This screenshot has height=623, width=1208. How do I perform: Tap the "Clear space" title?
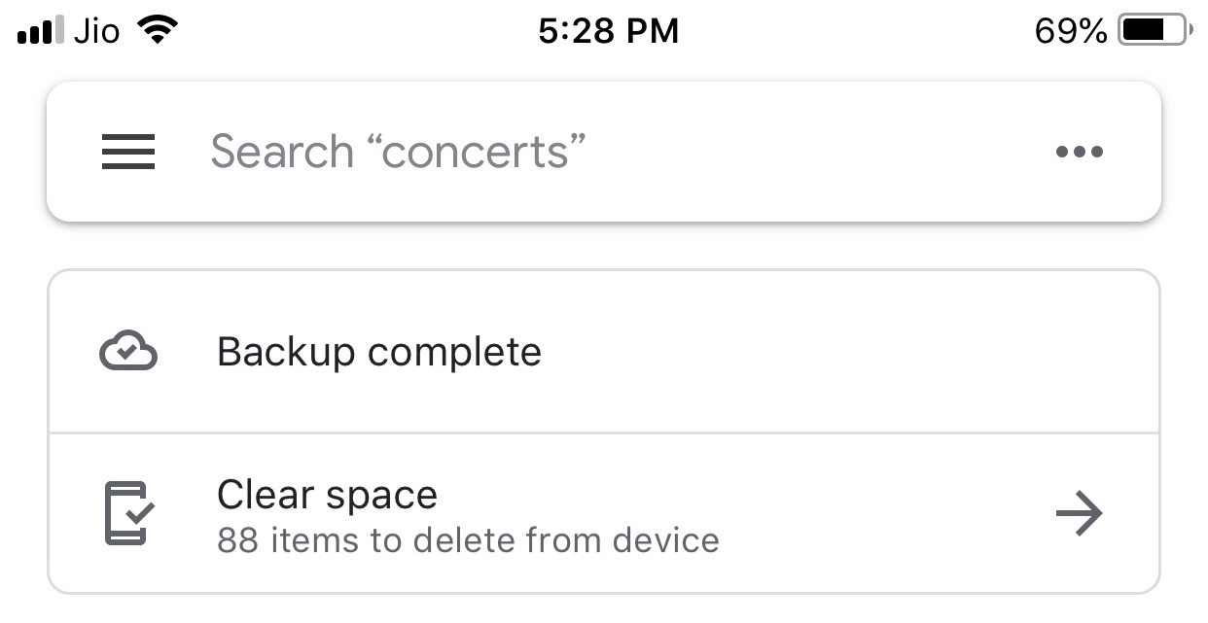coord(327,495)
